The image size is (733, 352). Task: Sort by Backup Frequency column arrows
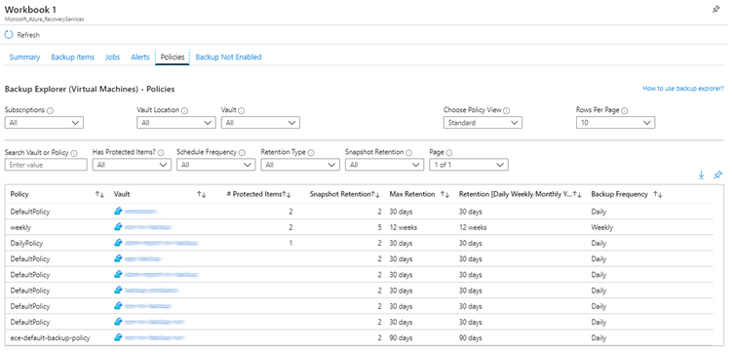tap(658, 194)
